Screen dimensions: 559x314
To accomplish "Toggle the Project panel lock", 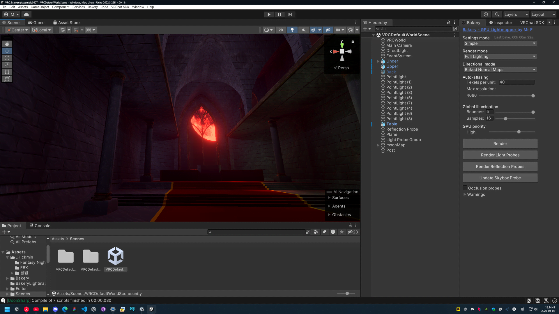I will [350, 226].
